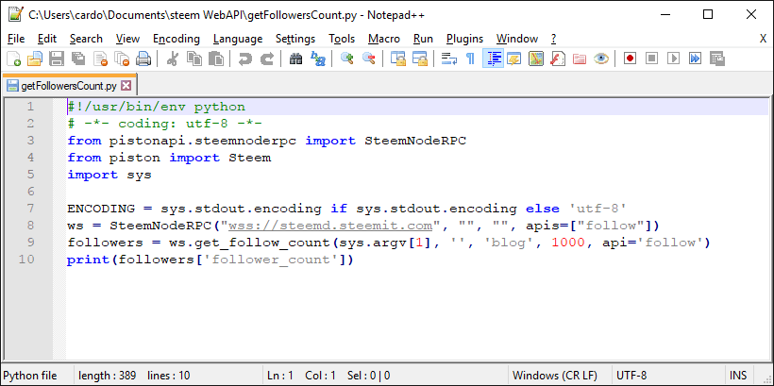This screenshot has height=386, width=774.
Task: Start macro recording with red dot
Action: pyautogui.click(x=630, y=59)
